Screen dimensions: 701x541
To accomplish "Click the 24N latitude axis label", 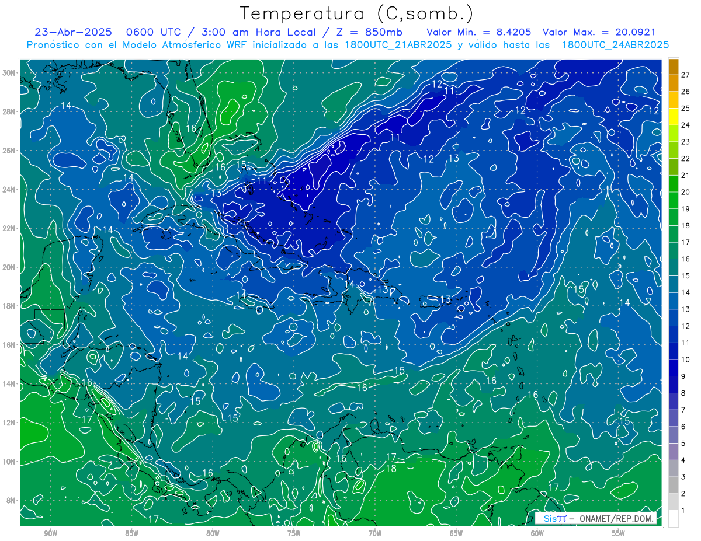I will click(9, 189).
